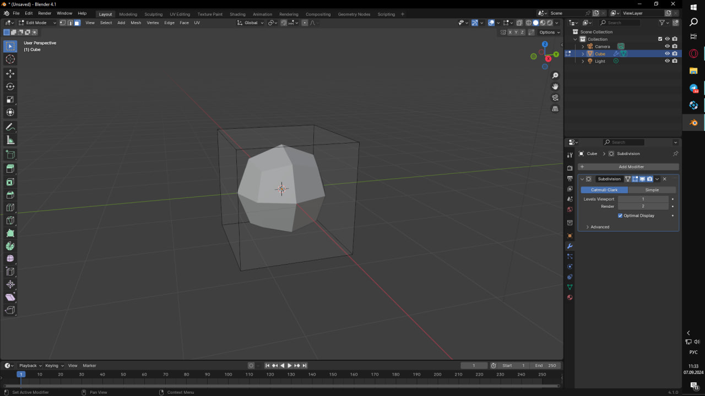Activate the Loop Cut tool
Screen dimensions: 705x396
click(10, 208)
